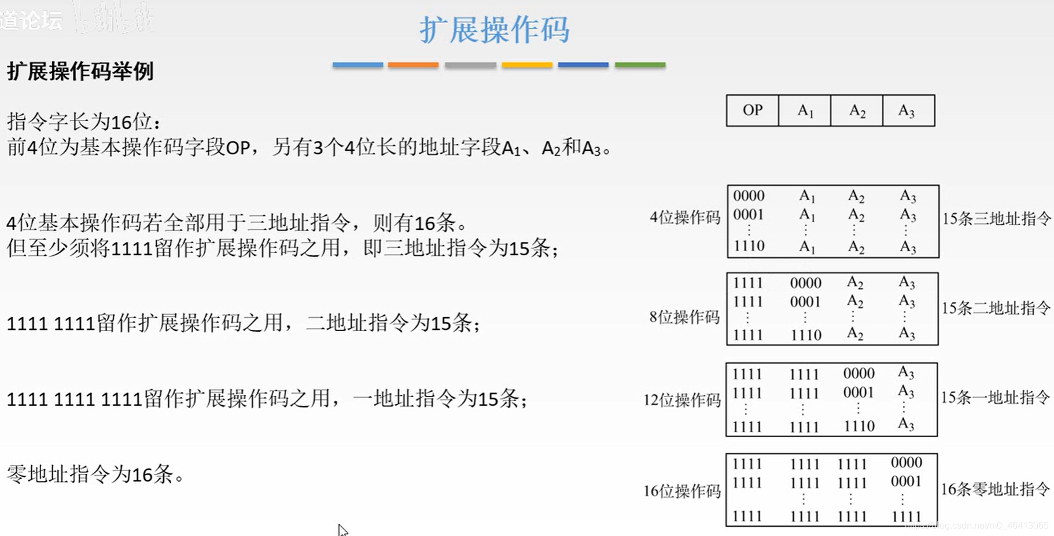1054x536 pixels.
Task: Select 0001 in the 4位操作码 box
Action: point(749,215)
